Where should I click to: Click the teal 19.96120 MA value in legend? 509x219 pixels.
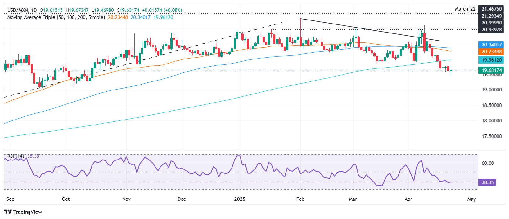point(163,17)
